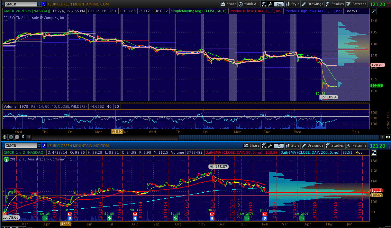Screen dimensions: 391x228
Task: Click the dollar sign price tool icon
Action: tap(23, 137)
